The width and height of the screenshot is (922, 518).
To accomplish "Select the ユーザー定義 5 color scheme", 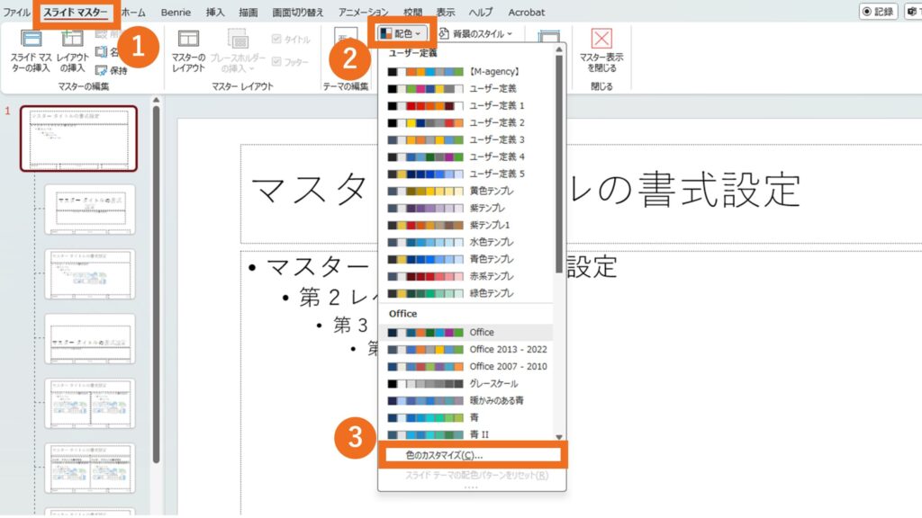I will [466, 174].
